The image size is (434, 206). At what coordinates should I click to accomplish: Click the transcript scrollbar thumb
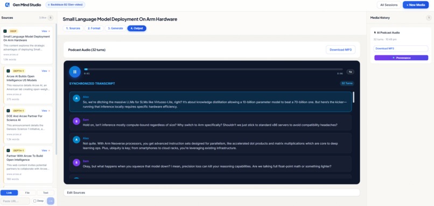(x=353, y=97)
